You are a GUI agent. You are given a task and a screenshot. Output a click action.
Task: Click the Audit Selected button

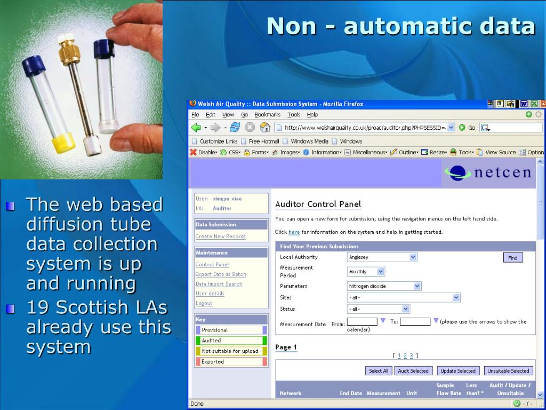click(x=413, y=371)
